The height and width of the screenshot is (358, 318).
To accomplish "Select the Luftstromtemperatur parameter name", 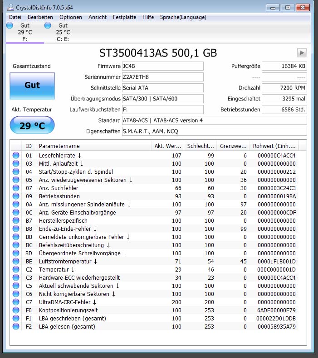I will click(x=68, y=262).
